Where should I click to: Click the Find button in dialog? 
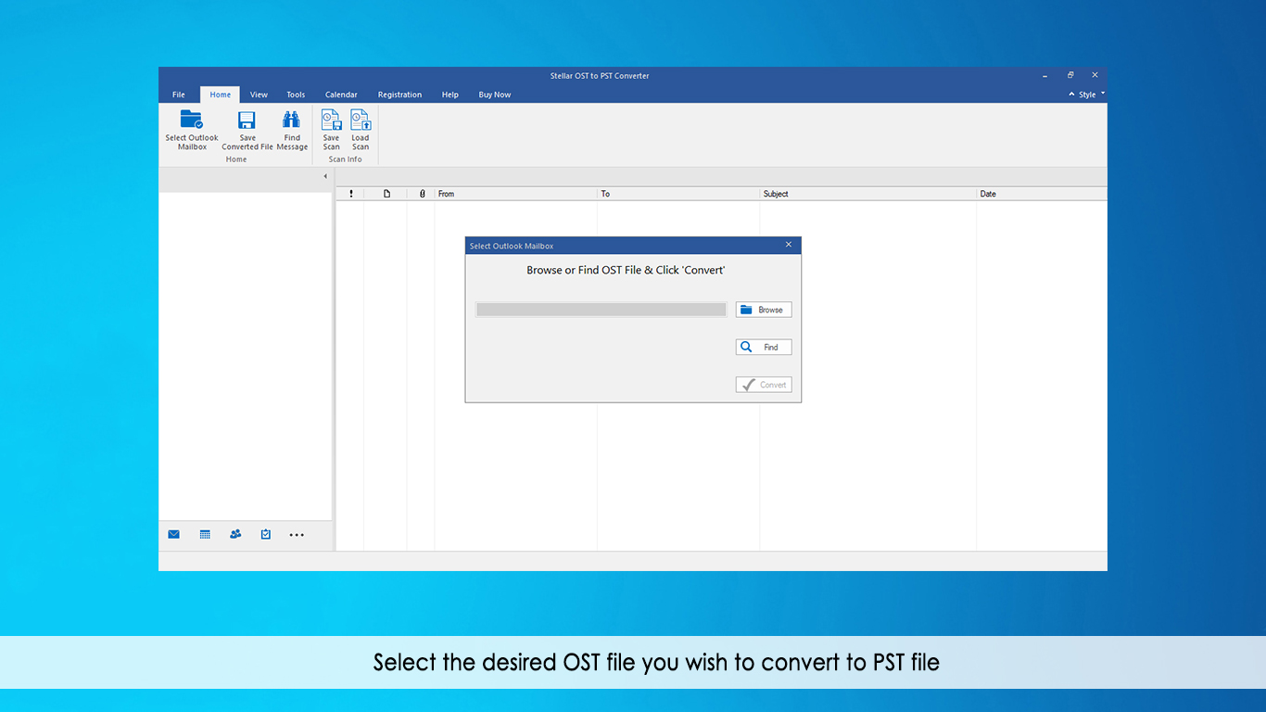click(x=764, y=348)
